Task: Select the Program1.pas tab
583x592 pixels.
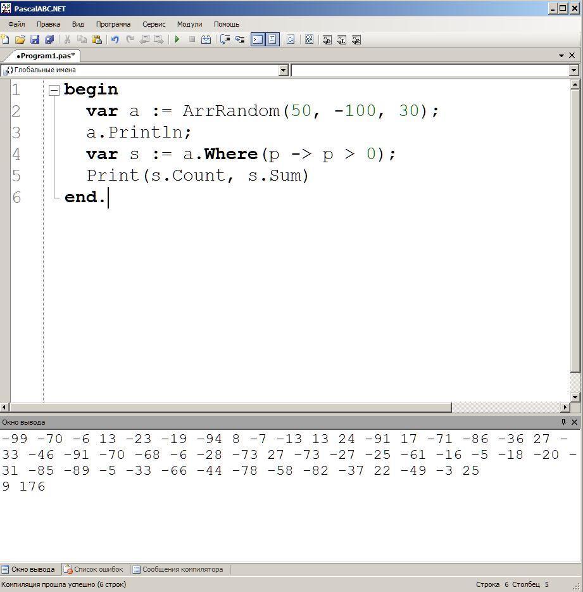Action: (x=45, y=56)
